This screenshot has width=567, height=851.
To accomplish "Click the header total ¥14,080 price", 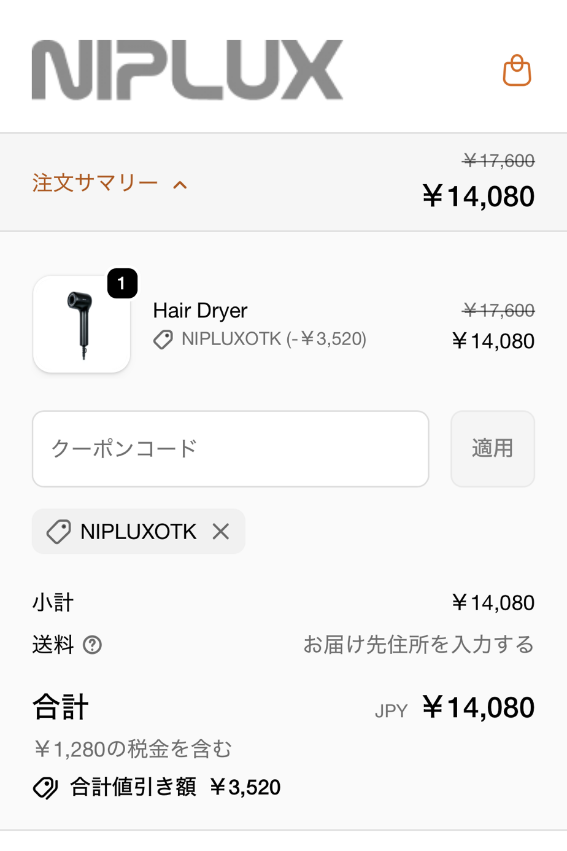I will pos(479,196).
